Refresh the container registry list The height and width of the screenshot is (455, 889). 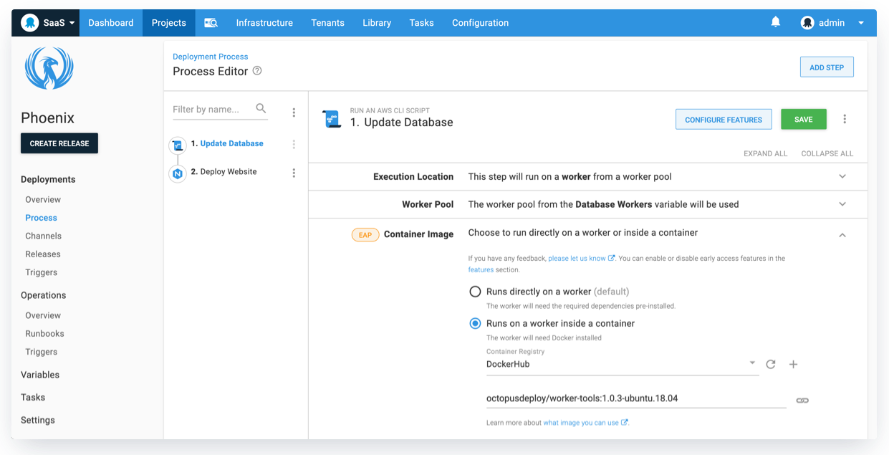pos(771,364)
